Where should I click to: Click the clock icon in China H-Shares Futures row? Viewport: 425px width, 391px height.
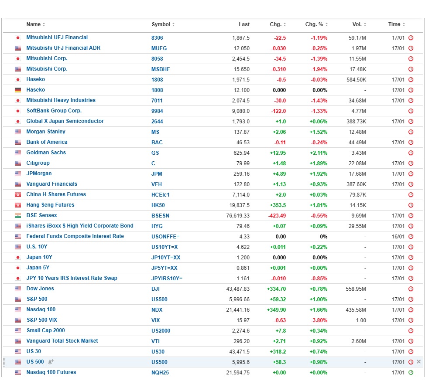[411, 195]
